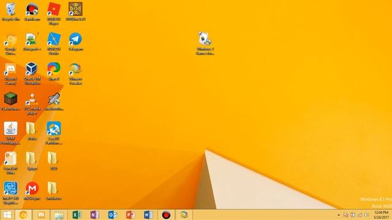Viewport: 392px width, 220px height.
Task: Launch Excel from the taskbar
Action: [77, 215]
